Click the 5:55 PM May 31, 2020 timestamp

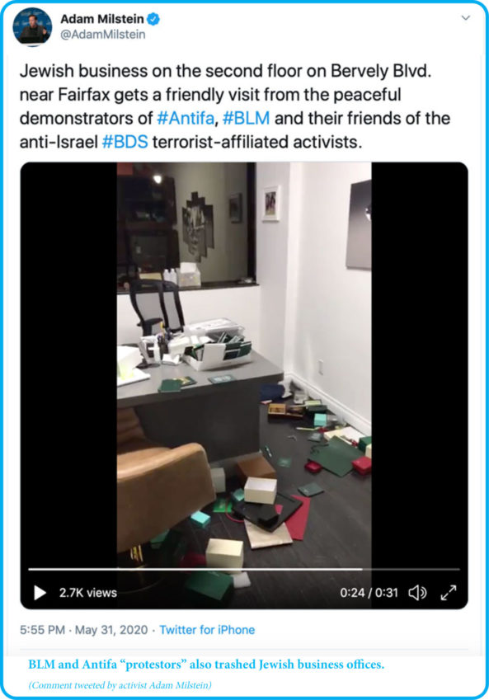click(x=83, y=630)
